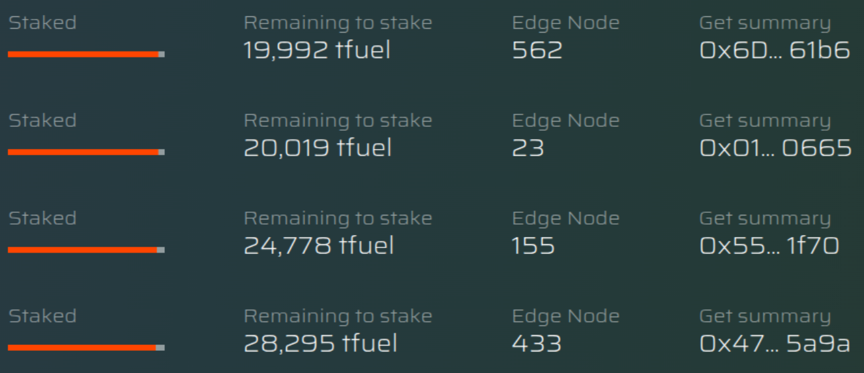Click Edge Node number 562
Image resolution: width=864 pixels, height=373 pixels.
[537, 50]
